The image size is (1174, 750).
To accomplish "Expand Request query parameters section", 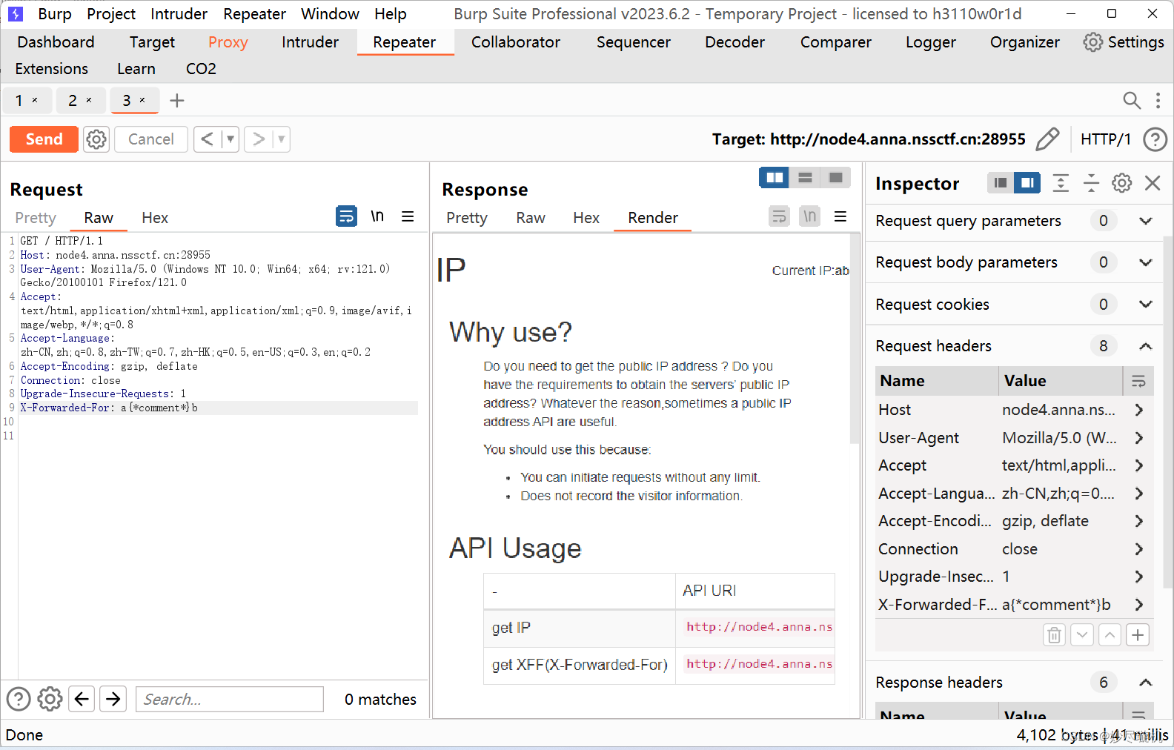I will tap(1146, 221).
